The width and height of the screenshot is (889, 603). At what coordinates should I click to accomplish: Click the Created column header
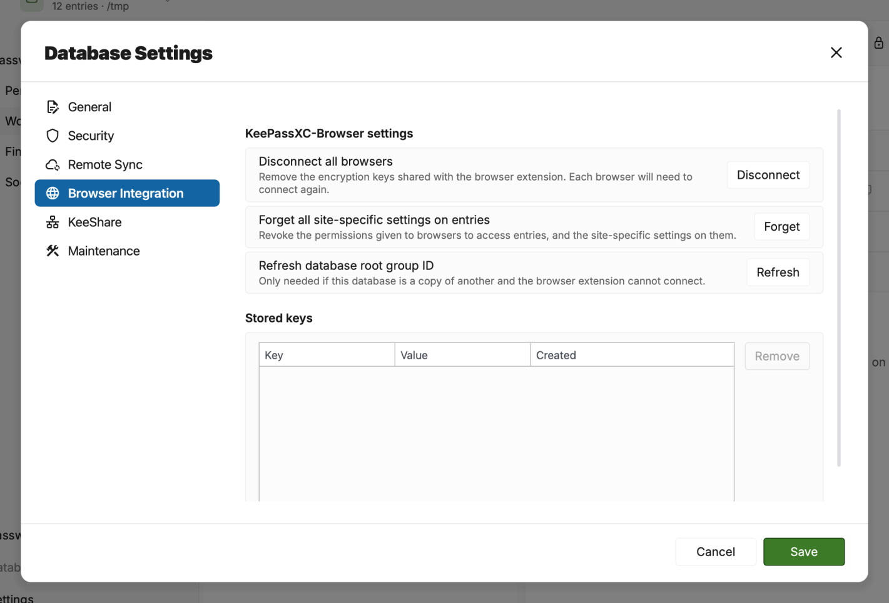[632, 355]
